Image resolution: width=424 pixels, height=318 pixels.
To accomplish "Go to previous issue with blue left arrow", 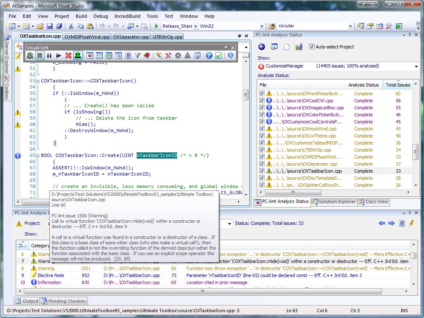I will [x=382, y=223].
